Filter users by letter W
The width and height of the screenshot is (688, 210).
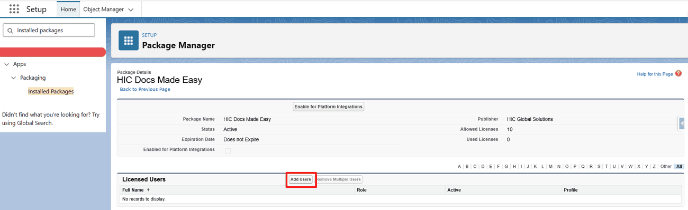click(x=630, y=167)
